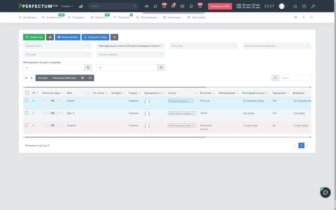This screenshot has width=336, height=210.
Task: Open the 'Проекты' menu
Action: click(x=100, y=17)
